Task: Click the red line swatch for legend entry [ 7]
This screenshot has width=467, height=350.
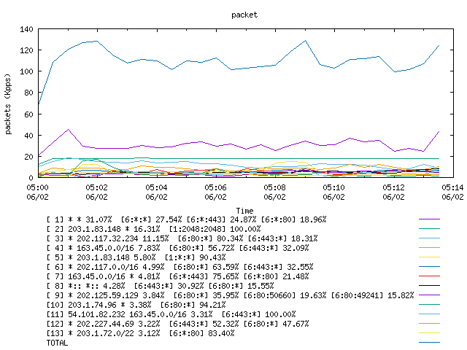Action: (429, 276)
